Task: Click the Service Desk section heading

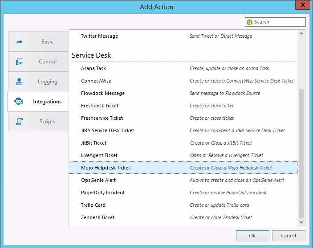Action: coord(91,55)
